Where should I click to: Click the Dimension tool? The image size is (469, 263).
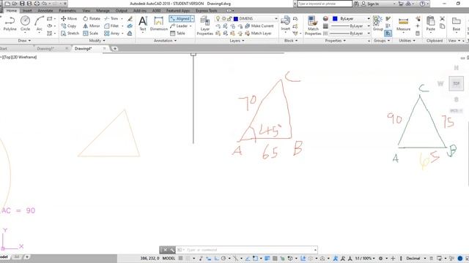pyautogui.click(x=159, y=24)
